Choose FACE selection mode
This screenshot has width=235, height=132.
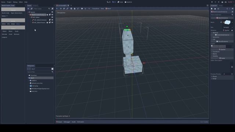(x=18, y=24)
